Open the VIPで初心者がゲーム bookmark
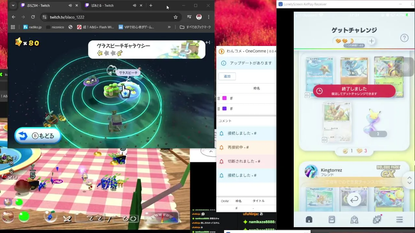The height and width of the screenshot is (233, 415). pyautogui.click(x=136, y=27)
